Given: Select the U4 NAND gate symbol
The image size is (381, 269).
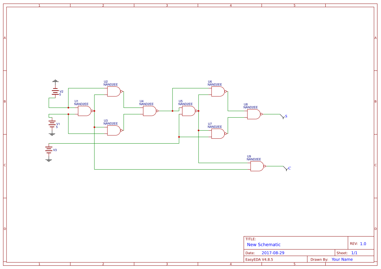Looking at the screenshot, I should pyautogui.click(x=151, y=111).
